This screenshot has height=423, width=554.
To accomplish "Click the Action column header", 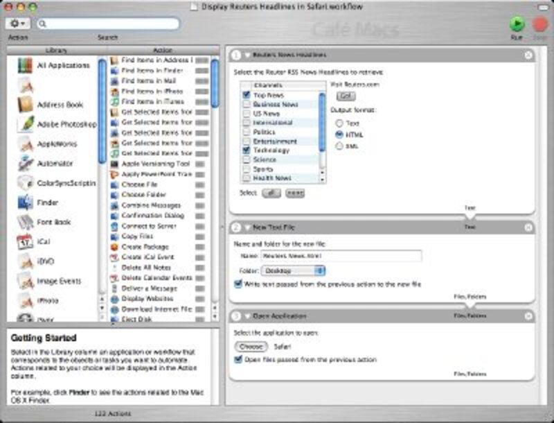I will (163, 50).
